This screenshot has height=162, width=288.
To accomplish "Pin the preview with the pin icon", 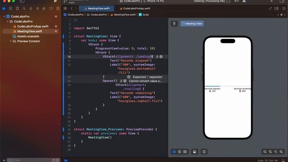I will click(174, 23).
